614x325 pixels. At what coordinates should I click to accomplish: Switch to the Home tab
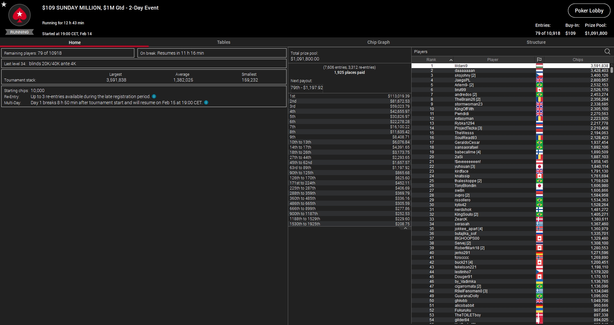75,43
